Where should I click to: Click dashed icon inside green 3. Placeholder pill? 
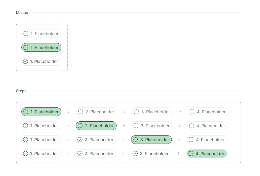click(x=135, y=140)
